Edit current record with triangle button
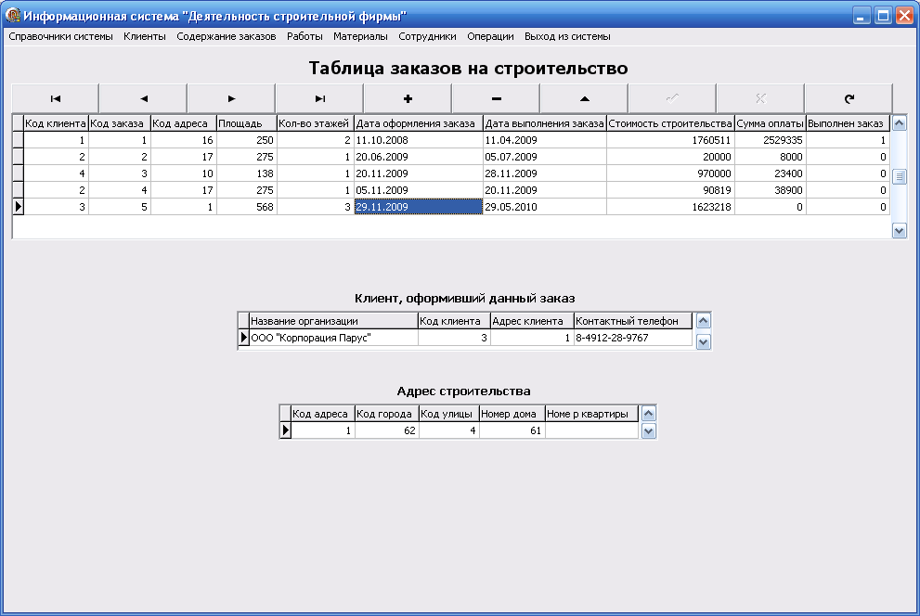This screenshot has width=920, height=616. point(584,98)
